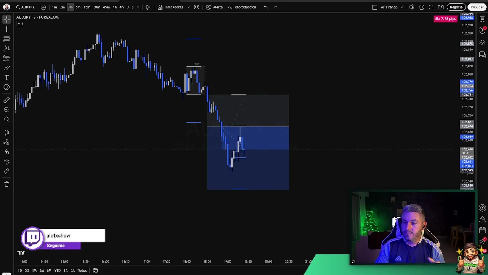Select the ruler measure tool
Viewport: 488px width, 275px height.
[x=6, y=100]
